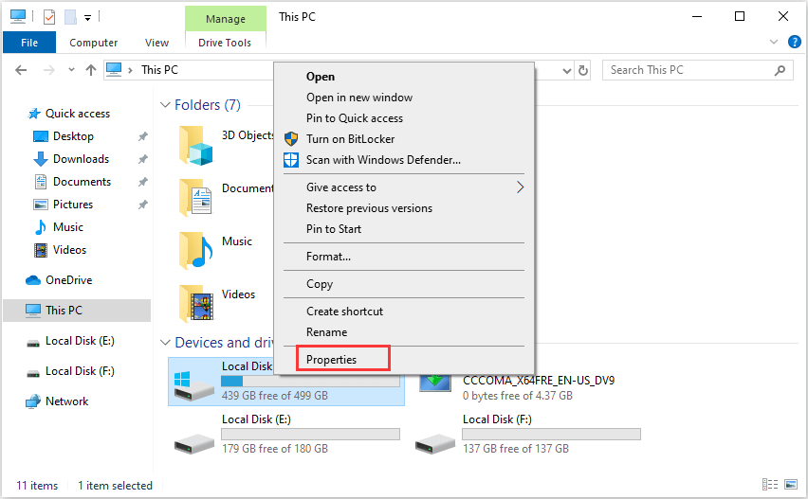Open the address bar history dropdown
This screenshot has width=808, height=499.
pos(567,70)
